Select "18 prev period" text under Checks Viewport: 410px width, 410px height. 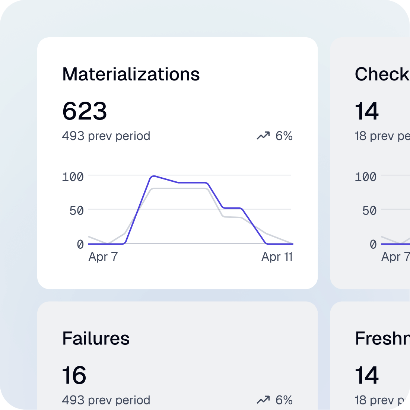382,136
